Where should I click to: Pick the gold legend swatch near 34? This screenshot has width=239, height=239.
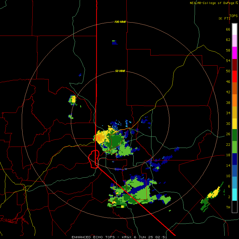(x=234, y=112)
